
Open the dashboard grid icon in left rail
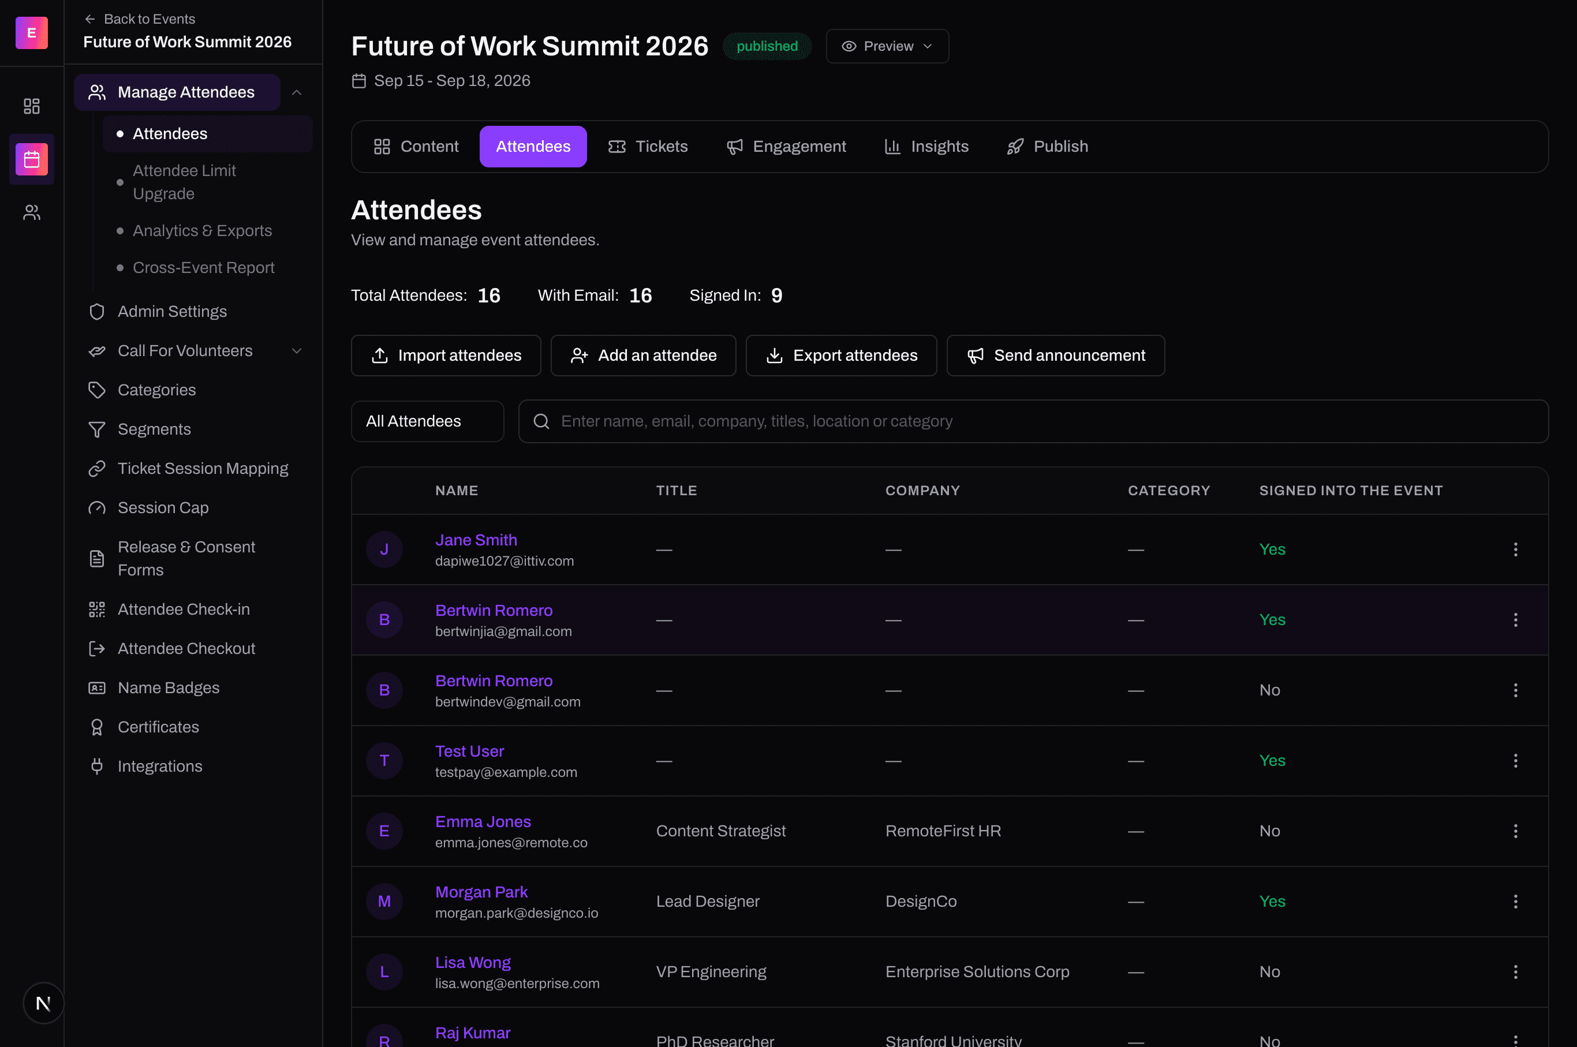(31, 106)
